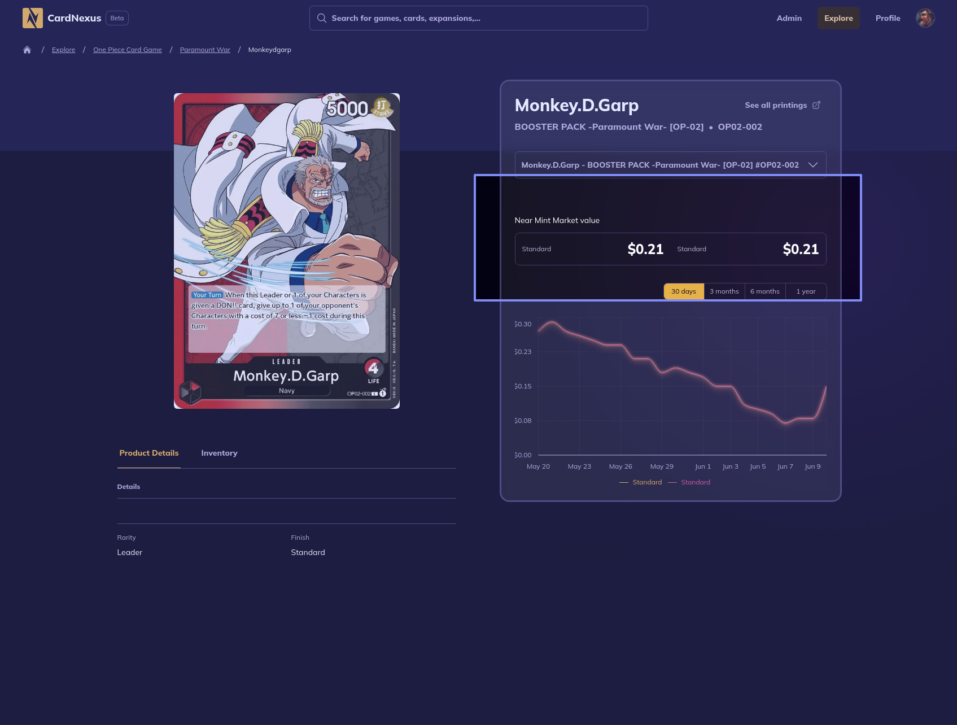Open the user profile avatar
This screenshot has height=725, width=957.
pyautogui.click(x=925, y=18)
